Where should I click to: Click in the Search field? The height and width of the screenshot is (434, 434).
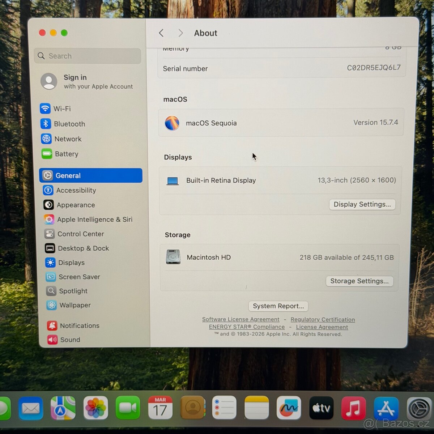point(87,56)
